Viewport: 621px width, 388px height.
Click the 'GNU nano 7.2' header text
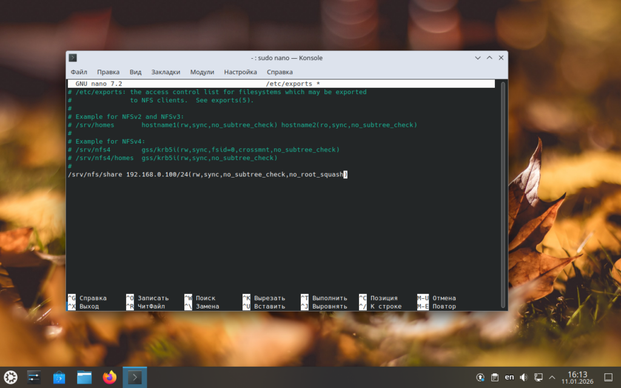pyautogui.click(x=99, y=84)
